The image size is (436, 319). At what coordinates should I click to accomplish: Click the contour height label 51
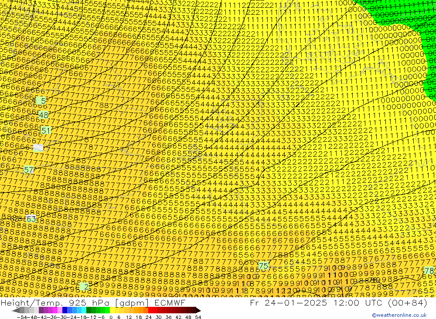[46, 130]
